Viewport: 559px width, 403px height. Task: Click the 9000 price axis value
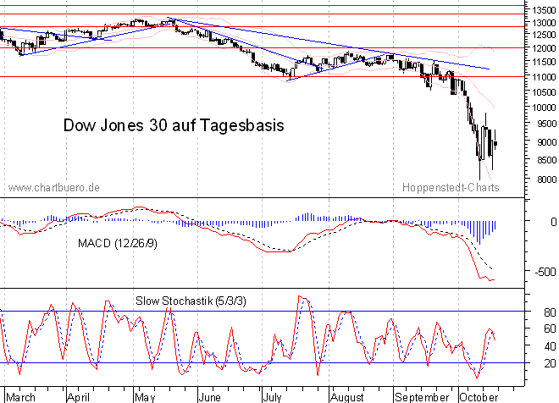tap(546, 142)
